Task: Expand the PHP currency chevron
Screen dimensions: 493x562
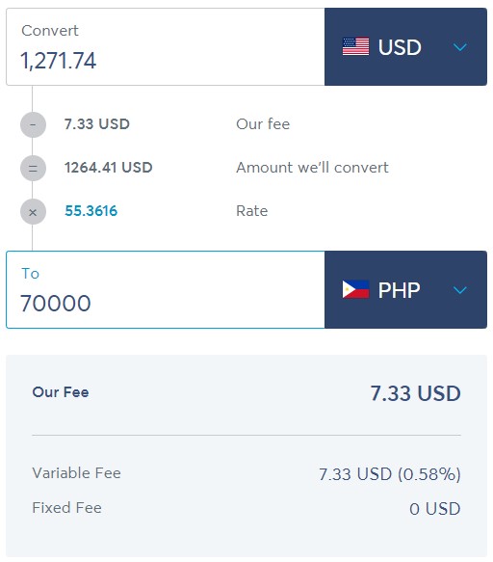Action: click(x=459, y=289)
